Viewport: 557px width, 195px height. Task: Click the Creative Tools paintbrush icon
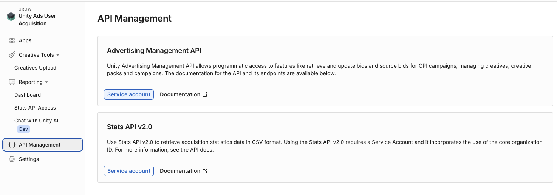click(x=12, y=55)
